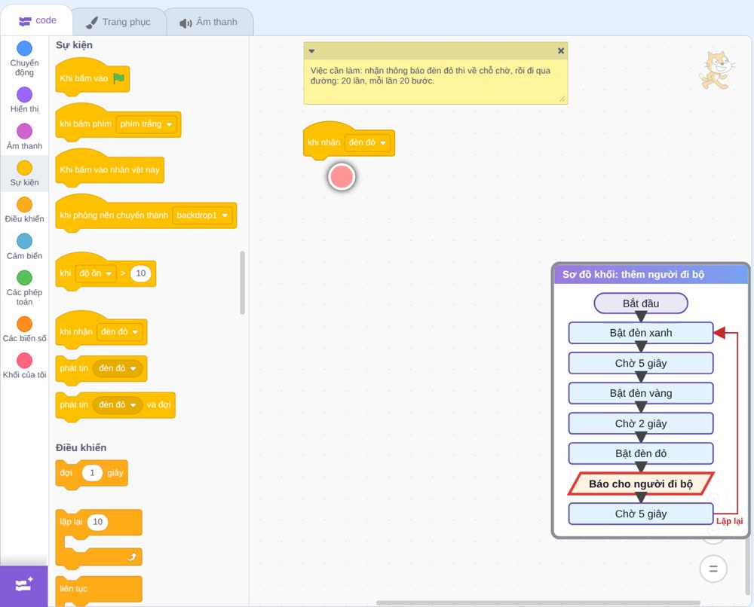Open the Hiển thị block category
The height and width of the screenshot is (607, 754).
(24, 100)
